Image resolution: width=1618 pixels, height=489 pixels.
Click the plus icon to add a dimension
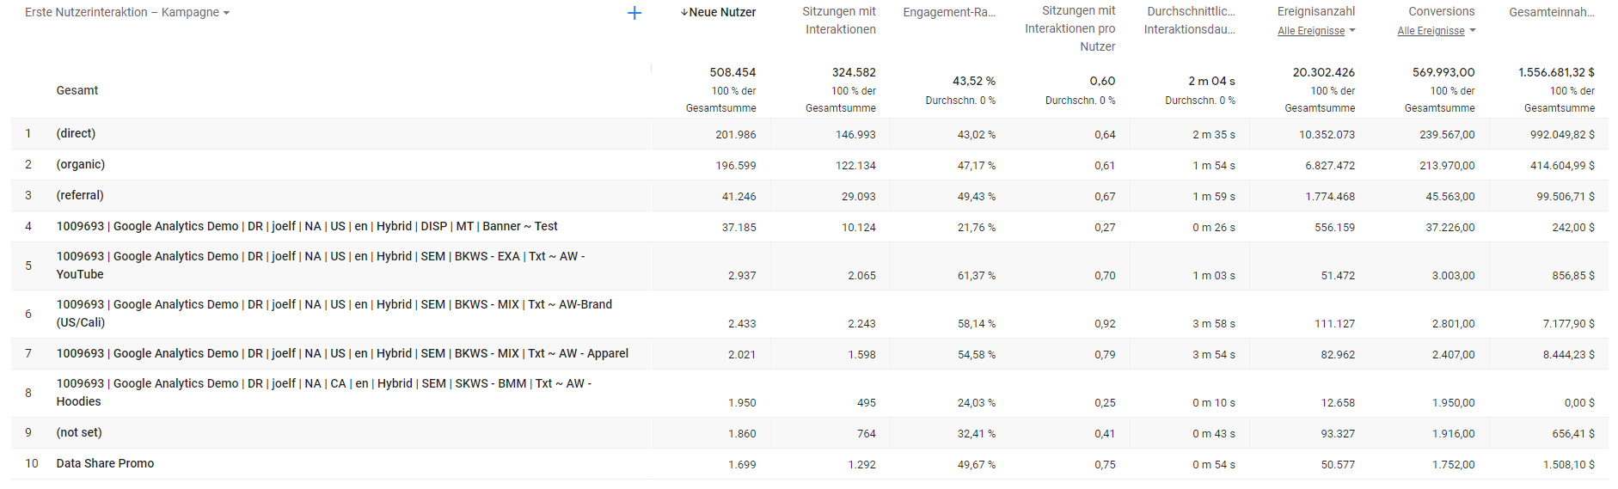click(x=634, y=13)
